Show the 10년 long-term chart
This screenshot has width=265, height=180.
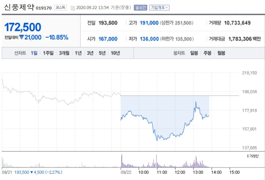(x=115, y=53)
